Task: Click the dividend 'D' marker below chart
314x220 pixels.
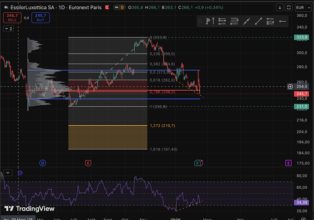Action: (x=42, y=162)
